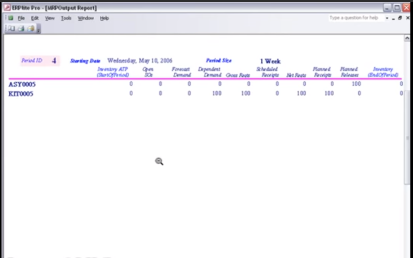Click the vertical scrollbar thumb
The image size is (413, 258).
(x=407, y=138)
